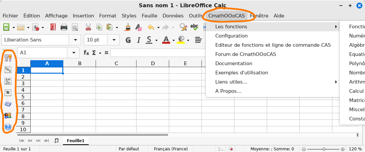This screenshot has width=365, height=152.
Task: Open the CmathOOoCAS configuration wrench icon
Action: click(x=8, y=57)
